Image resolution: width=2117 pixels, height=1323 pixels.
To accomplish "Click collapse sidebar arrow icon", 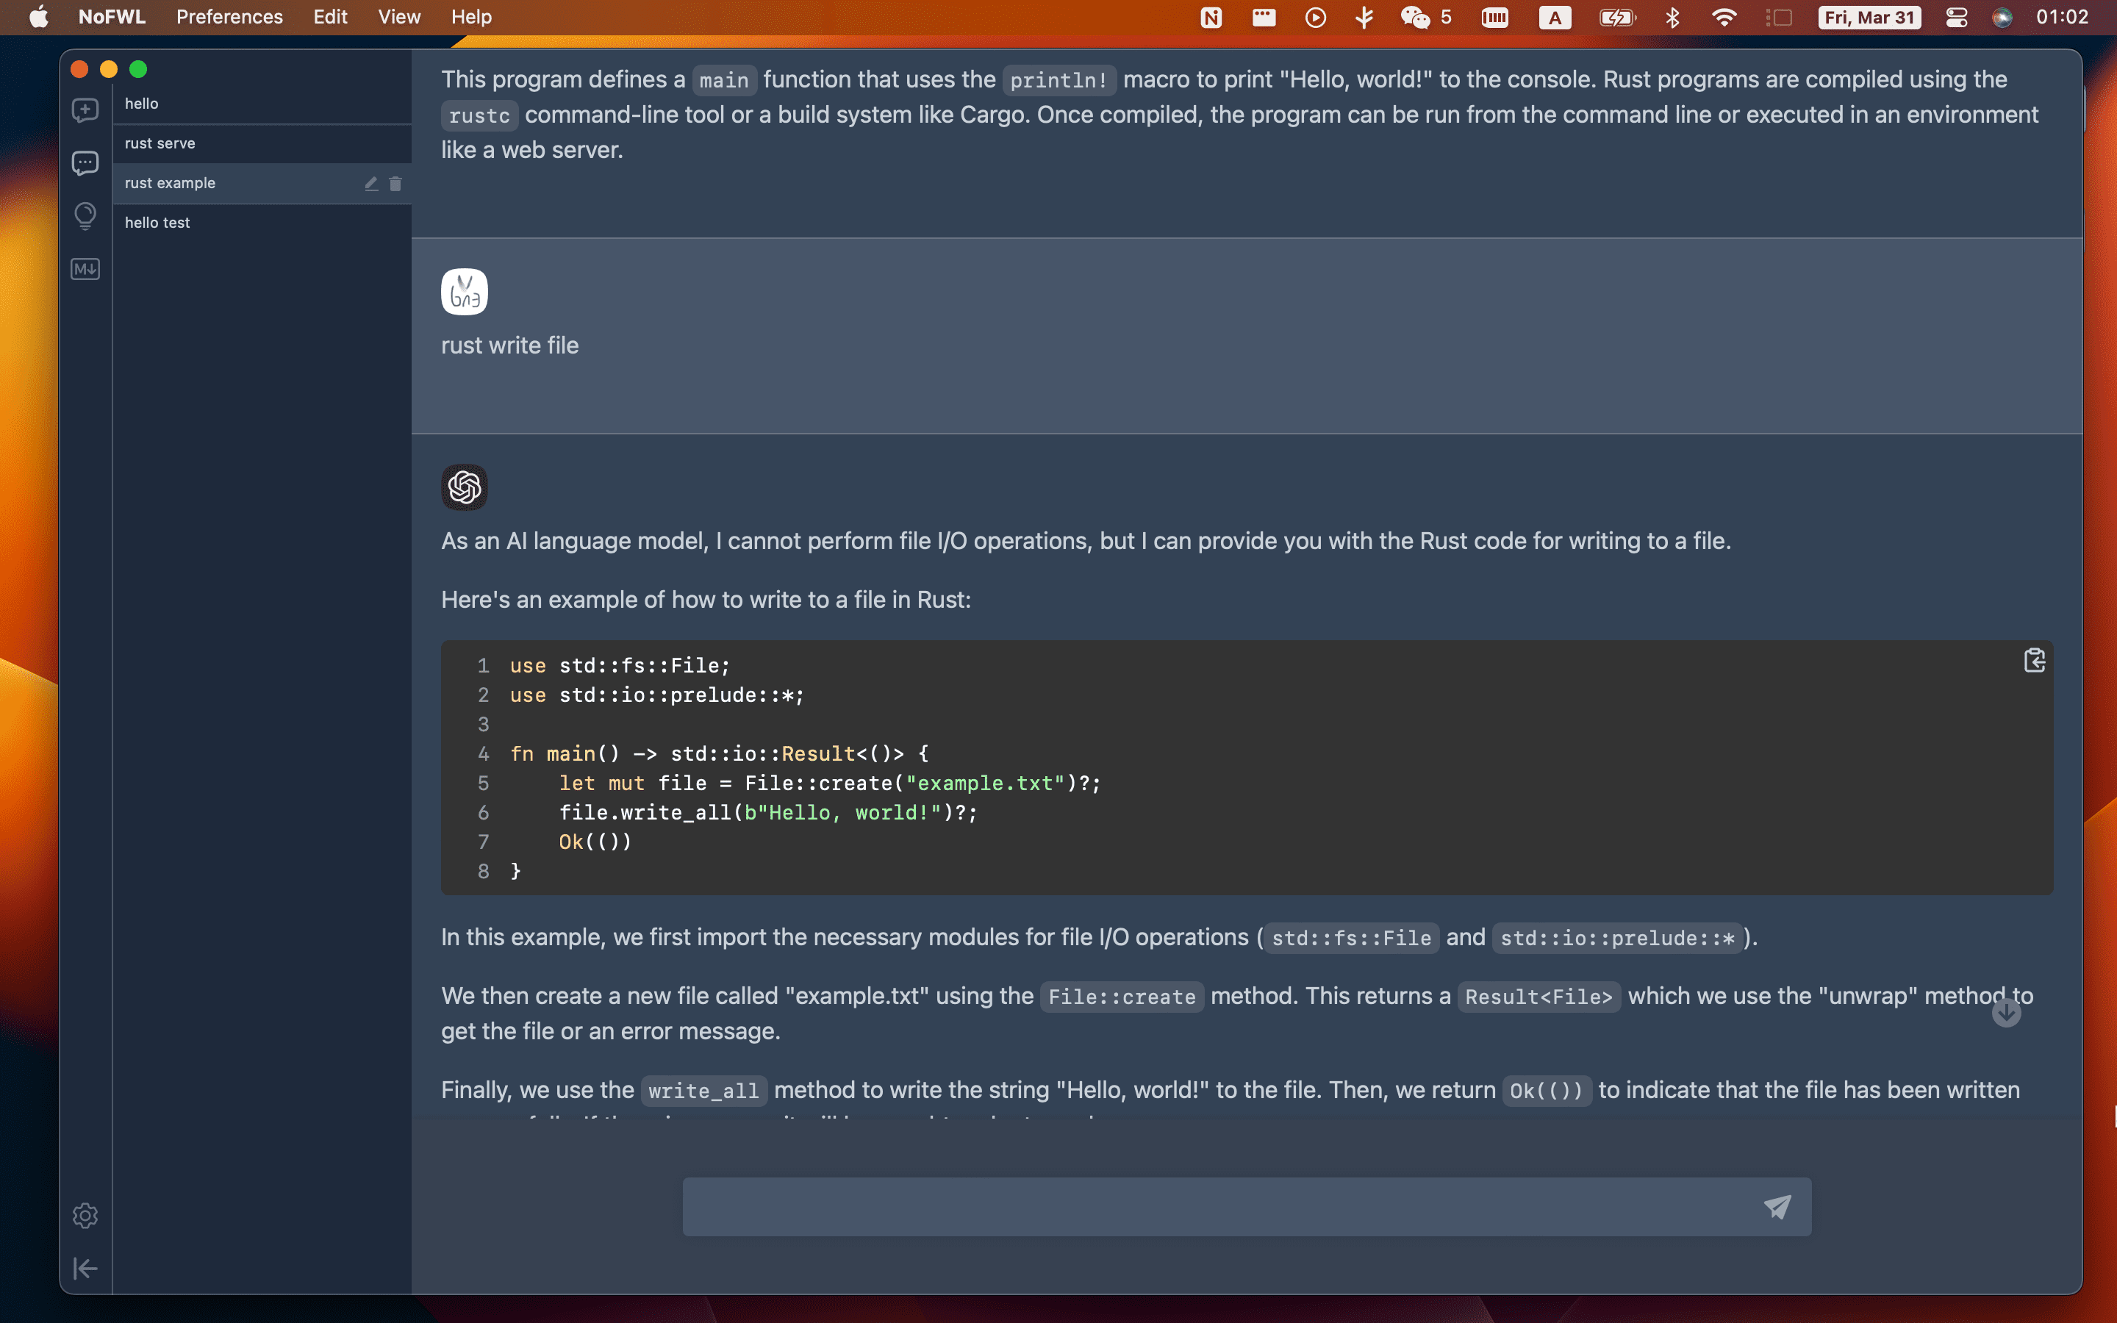I will tap(84, 1266).
